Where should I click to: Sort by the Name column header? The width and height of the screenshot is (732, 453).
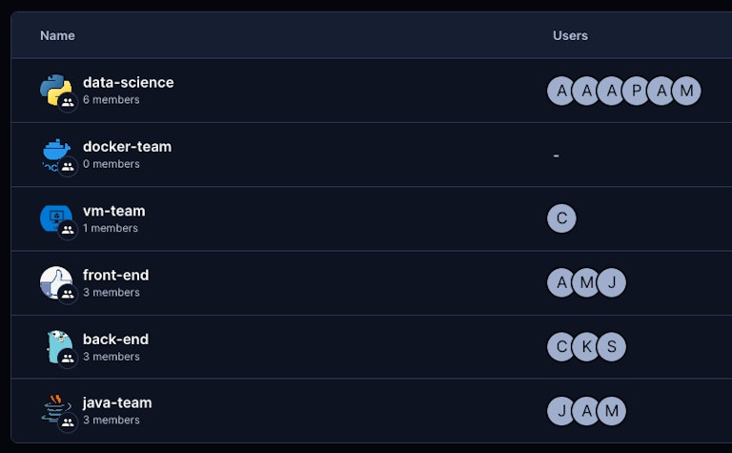(x=57, y=35)
